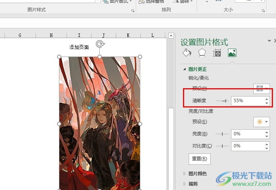Click the middle-right resize handle of picture
The width and height of the screenshot is (276, 190).
(x=140, y=124)
